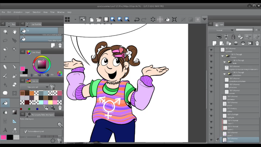Screen dimensions: 261x147
Task: Toggle Clip to layer below icon
Action: [x=219, y=36]
